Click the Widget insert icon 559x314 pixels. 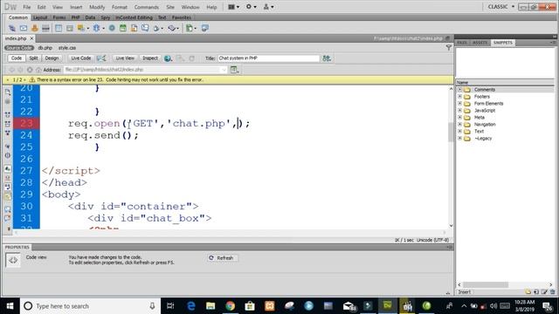pos(112,28)
